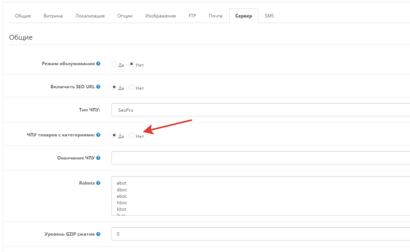Viewport: 410px width, 252px height.
Task: Choose Да for ЧПУ товаров с категориями
Action: click(114, 135)
